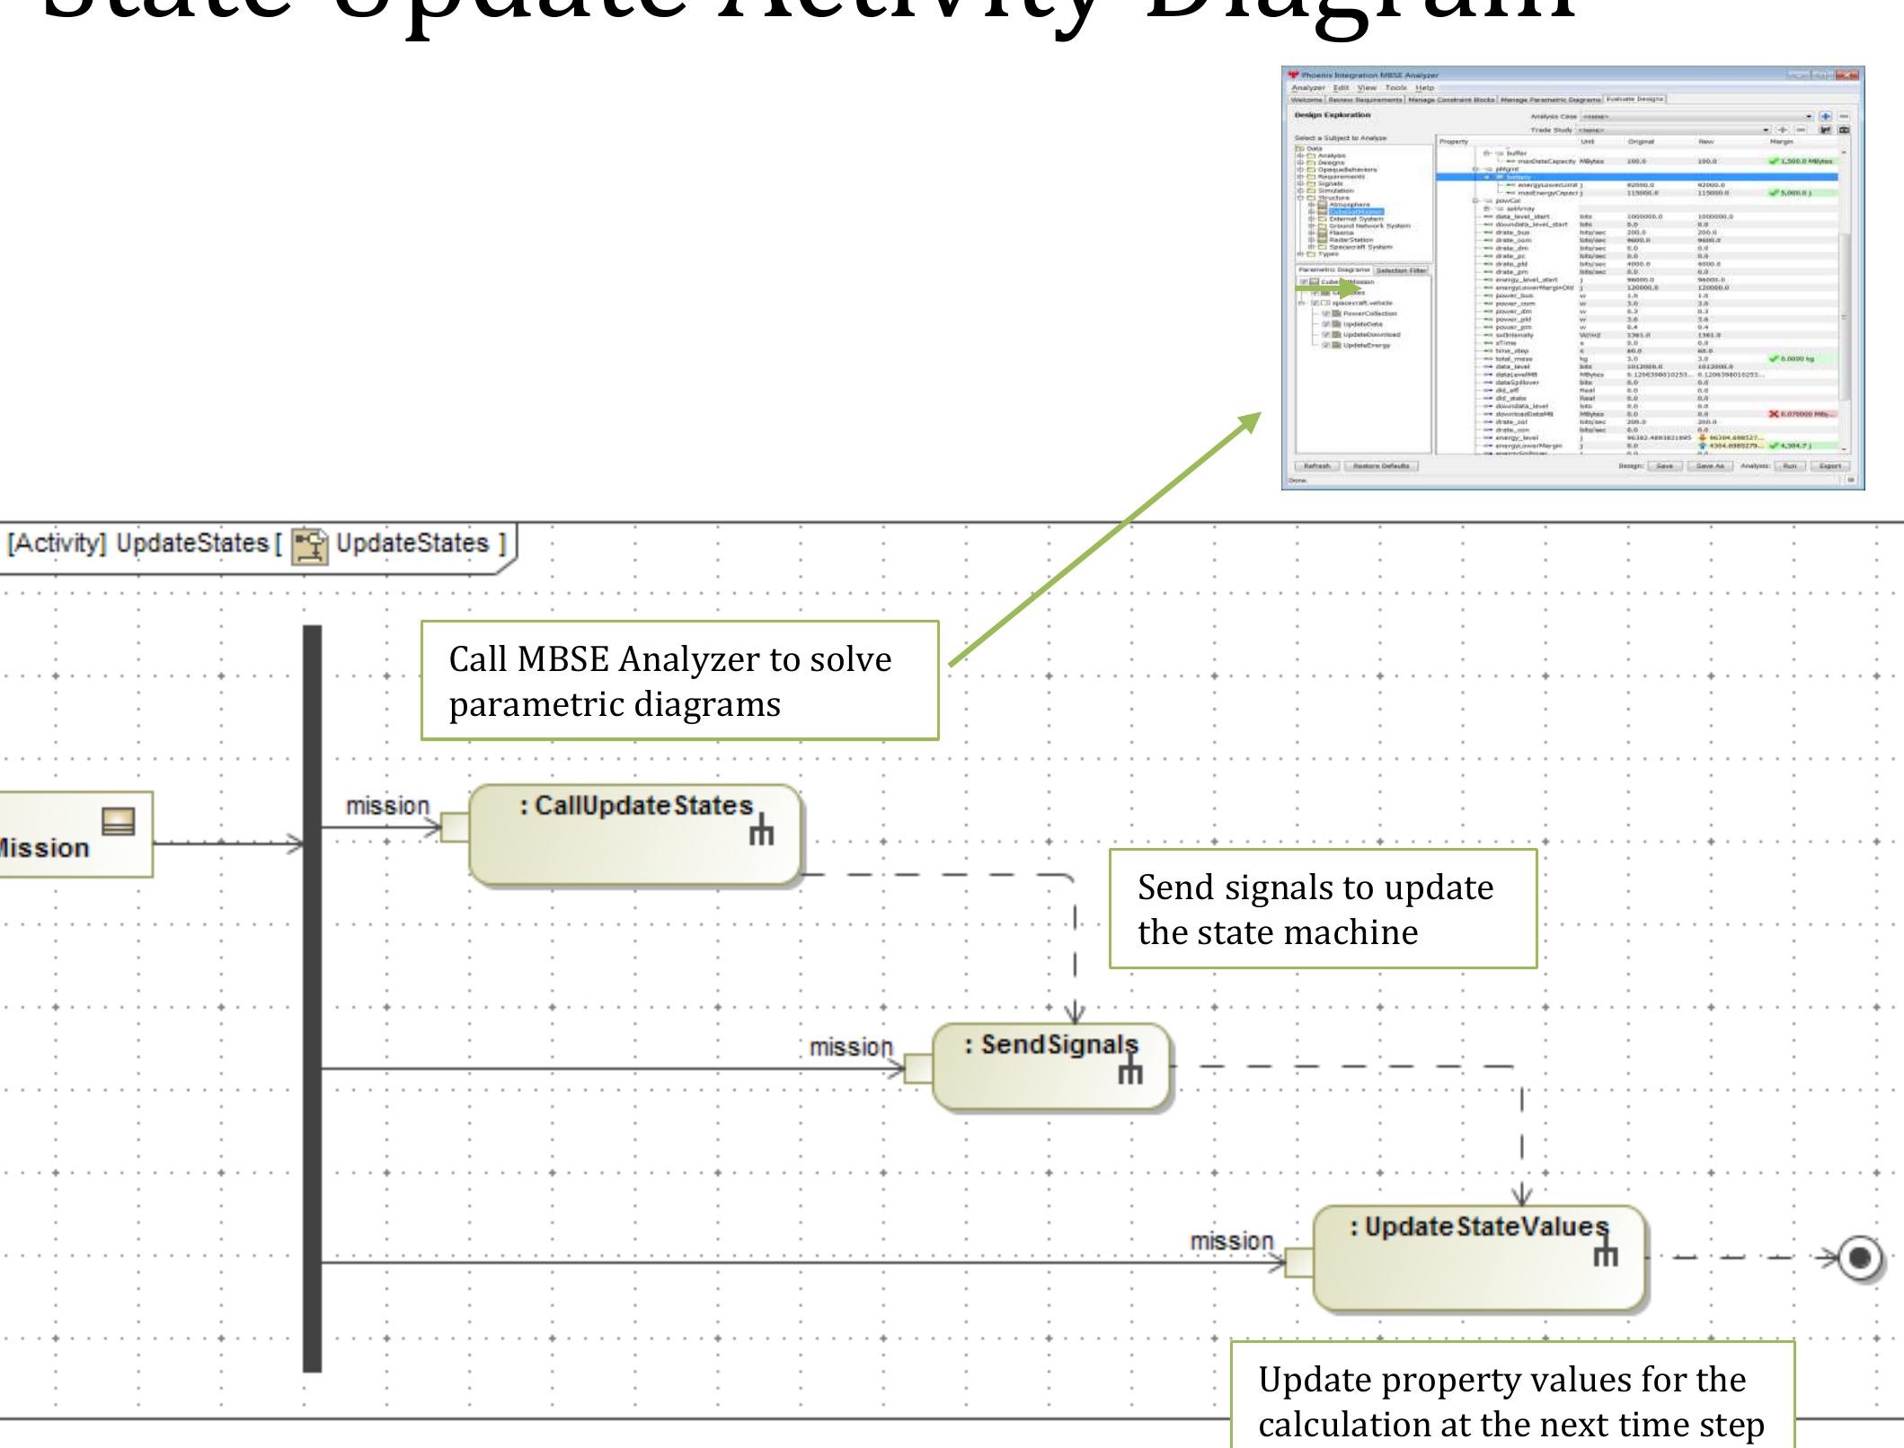Click the activity diagram icon in UpdateStates frame header
The height and width of the screenshot is (1448, 1904).
point(308,543)
